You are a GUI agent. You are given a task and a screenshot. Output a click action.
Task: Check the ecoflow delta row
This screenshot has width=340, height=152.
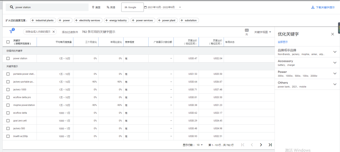(8, 113)
